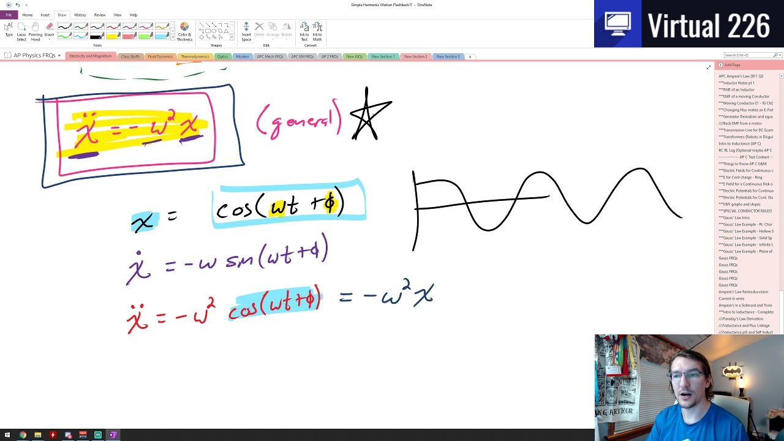The height and width of the screenshot is (441, 784).
Task: Open the Arrange dropdown
Action: pos(273,29)
